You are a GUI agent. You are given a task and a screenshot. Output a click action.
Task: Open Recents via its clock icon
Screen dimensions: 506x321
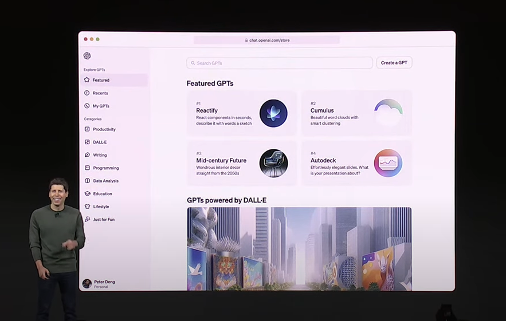(87, 93)
